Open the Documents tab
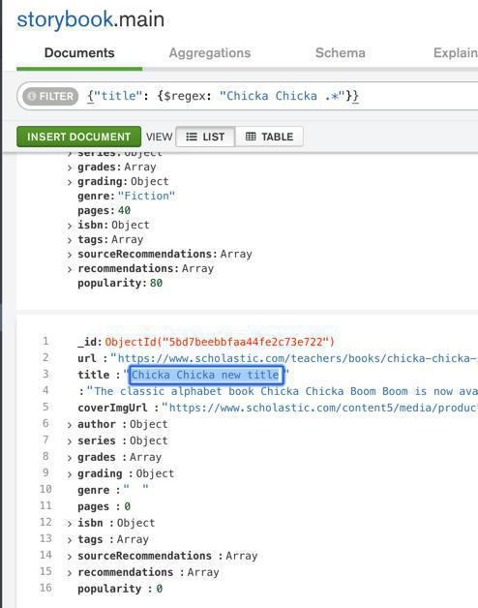 pyautogui.click(x=79, y=53)
